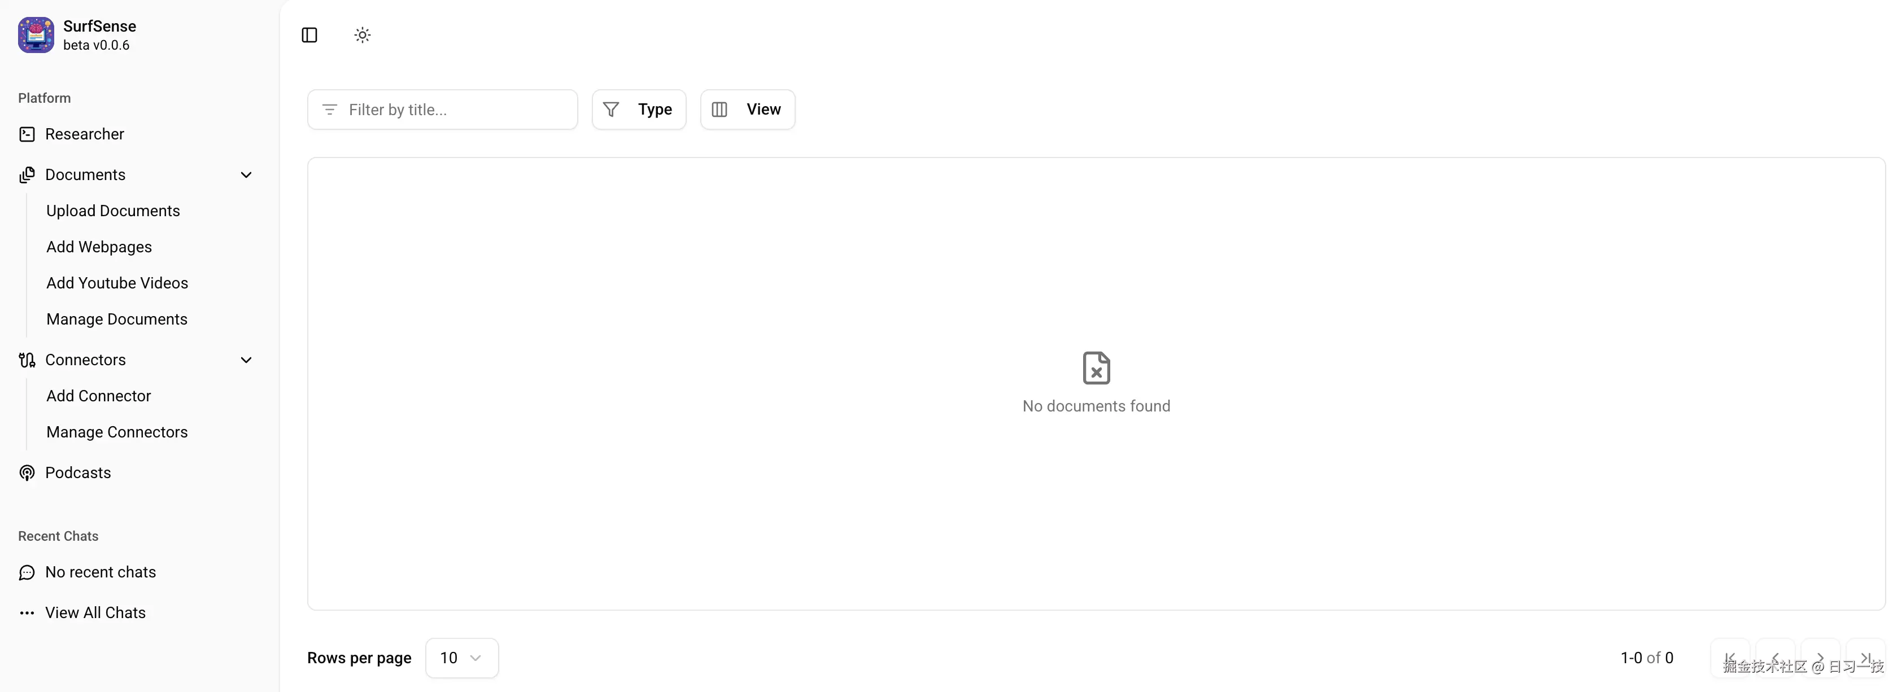The height and width of the screenshot is (692, 1902).
Task: Open Upload Documents from the sidebar
Action: [x=113, y=211]
